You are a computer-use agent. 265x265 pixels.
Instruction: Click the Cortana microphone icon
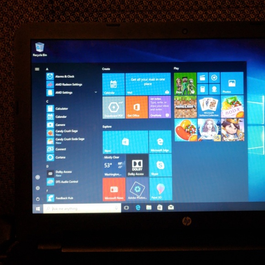point(116,208)
